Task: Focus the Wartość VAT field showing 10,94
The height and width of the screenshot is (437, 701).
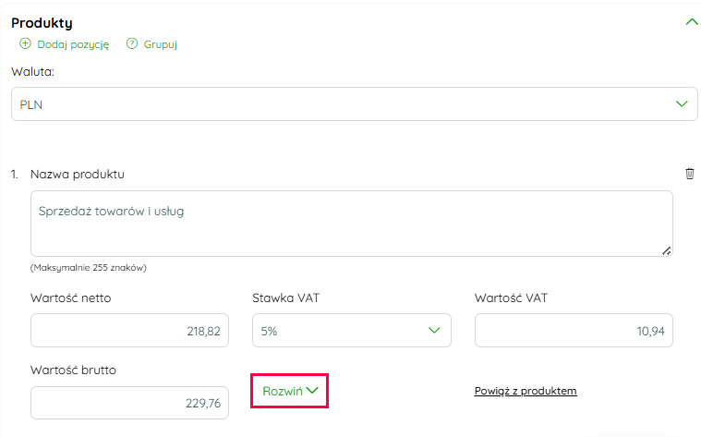Action: coord(574,330)
